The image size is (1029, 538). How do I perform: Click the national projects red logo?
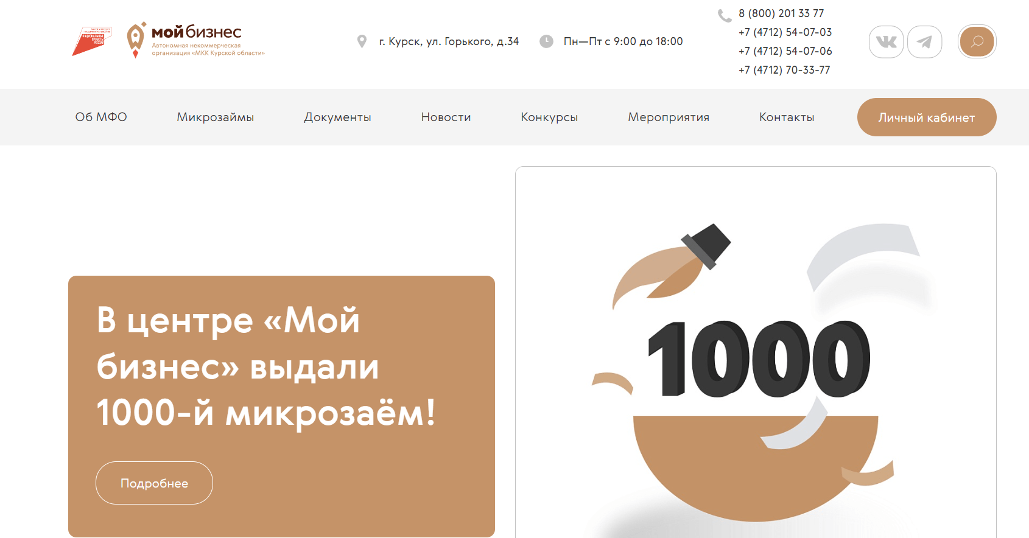92,41
